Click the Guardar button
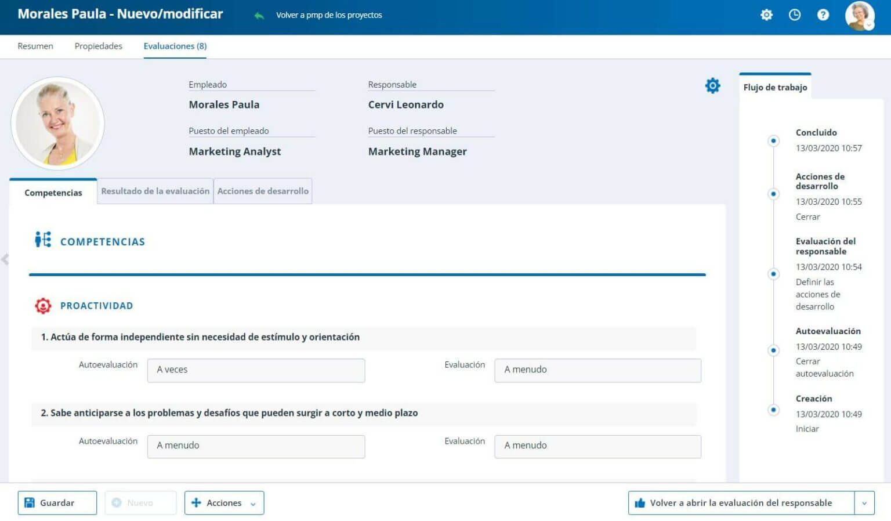The width and height of the screenshot is (891, 521). pos(57,503)
